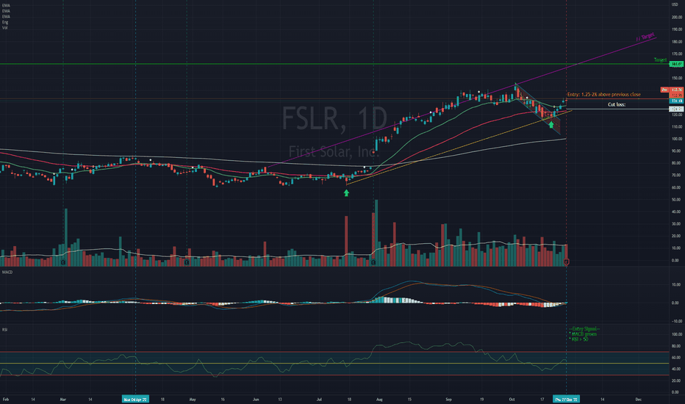
Task: Open the earnings 'E' marker near May
Action: point(187,262)
